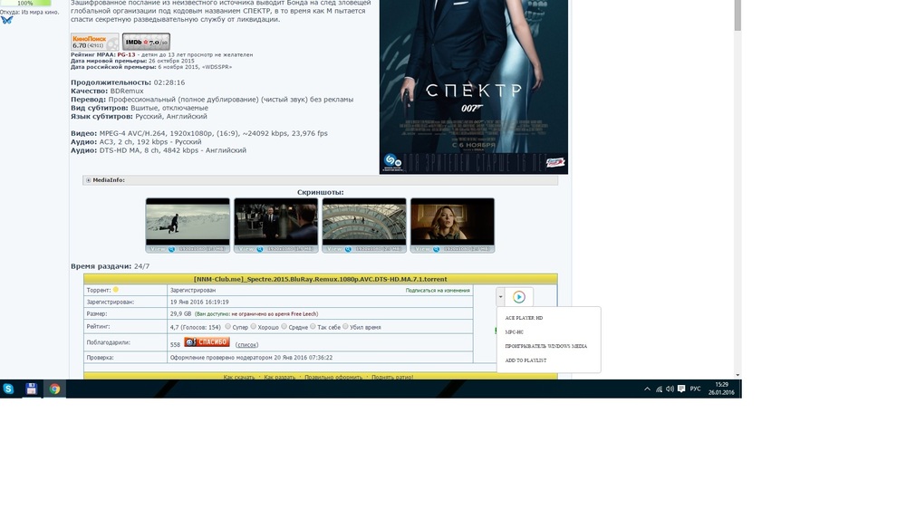Image resolution: width=906 pixels, height=509 pixels.
Task: Show hidden system tray icons
Action: pyautogui.click(x=647, y=389)
